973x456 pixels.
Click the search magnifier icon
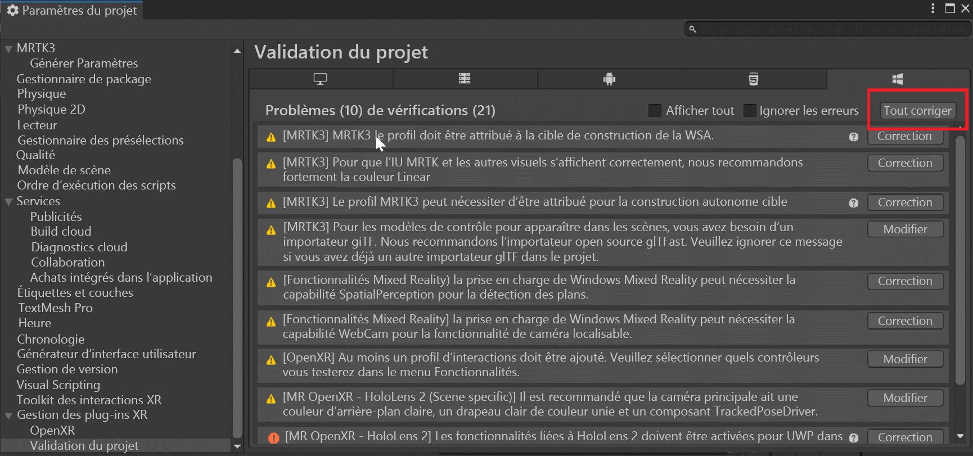point(692,29)
